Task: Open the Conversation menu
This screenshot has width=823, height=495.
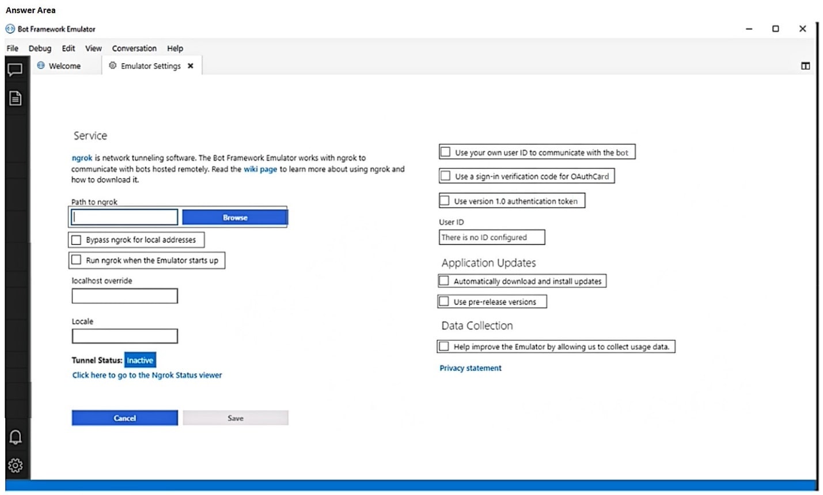Action: [x=134, y=48]
